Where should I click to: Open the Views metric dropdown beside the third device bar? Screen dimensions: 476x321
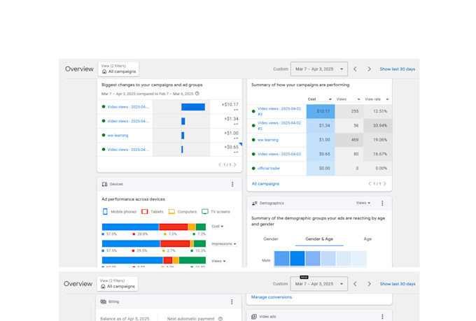tap(218, 261)
